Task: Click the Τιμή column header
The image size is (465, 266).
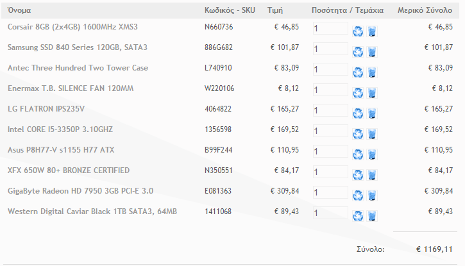Action: pos(275,10)
